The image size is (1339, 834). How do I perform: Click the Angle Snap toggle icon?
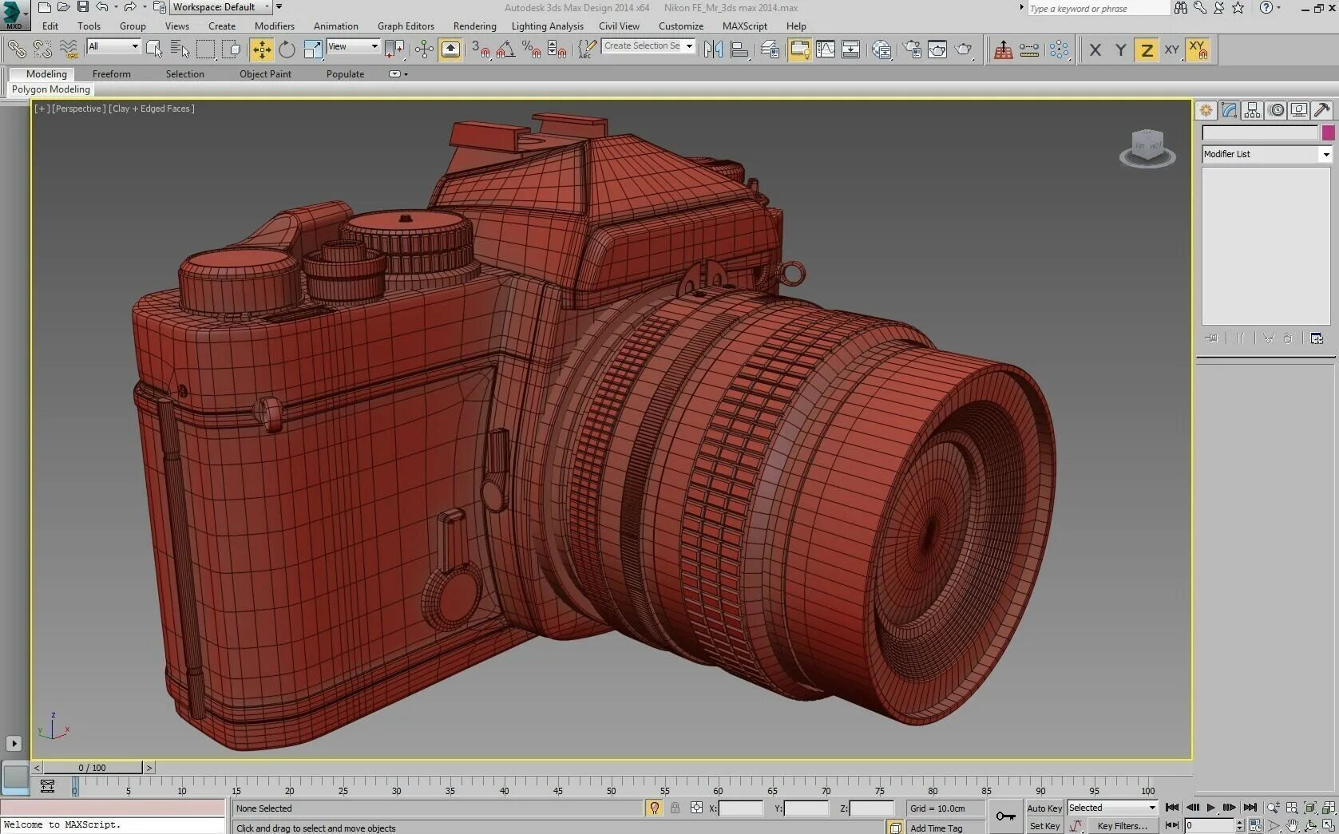[505, 49]
